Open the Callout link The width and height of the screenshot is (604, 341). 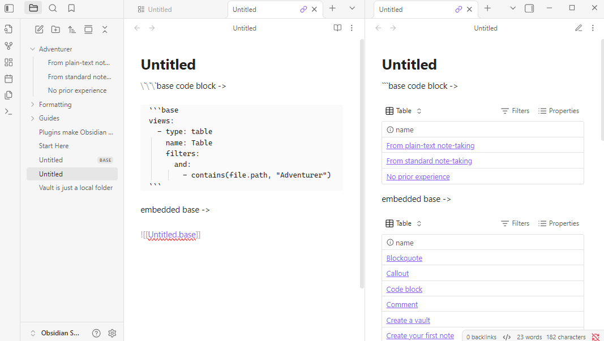click(x=397, y=274)
